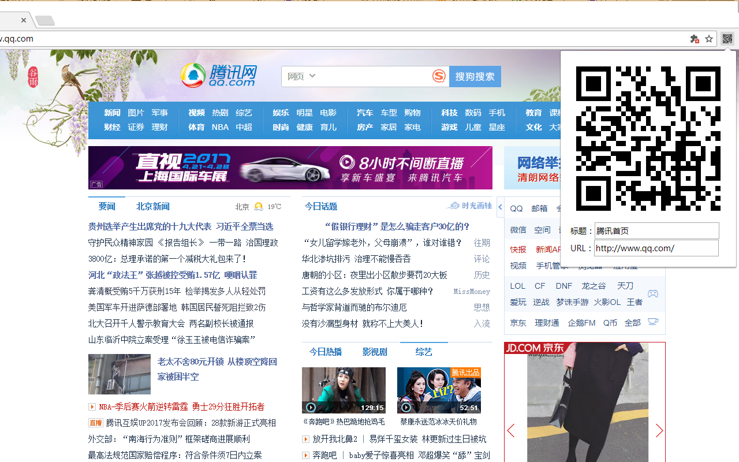Screen dimensions: 739x462
Task: Click the QR code image
Action: coord(648,139)
